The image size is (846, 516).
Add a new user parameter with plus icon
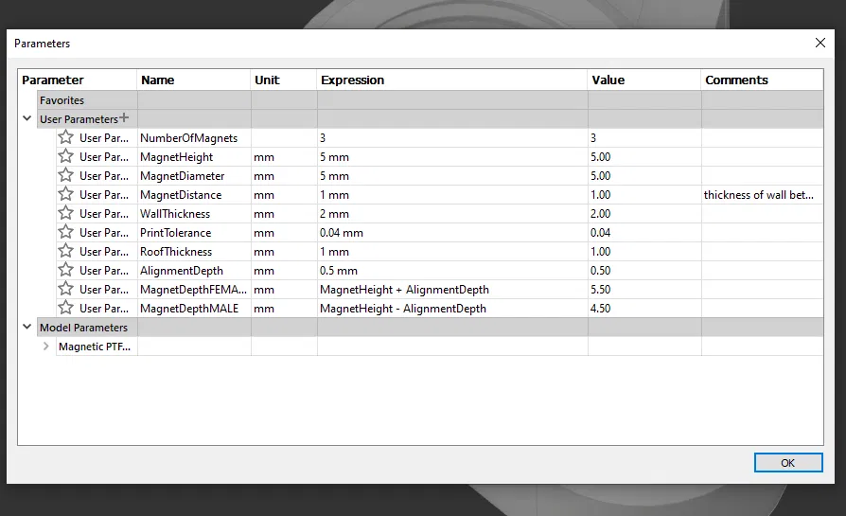point(124,117)
